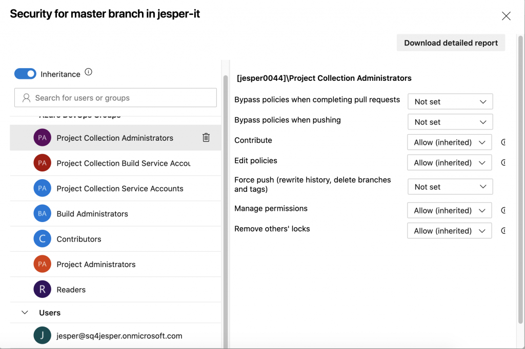Viewport: 525px width, 349px height.
Task: Click the group list vertical scrollbar
Action: click(x=225, y=205)
